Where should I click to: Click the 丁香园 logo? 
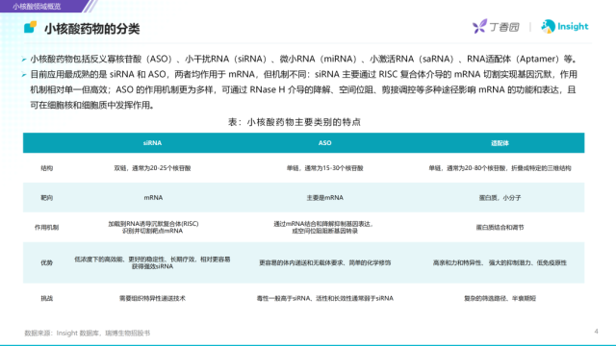pyautogui.click(x=496, y=27)
